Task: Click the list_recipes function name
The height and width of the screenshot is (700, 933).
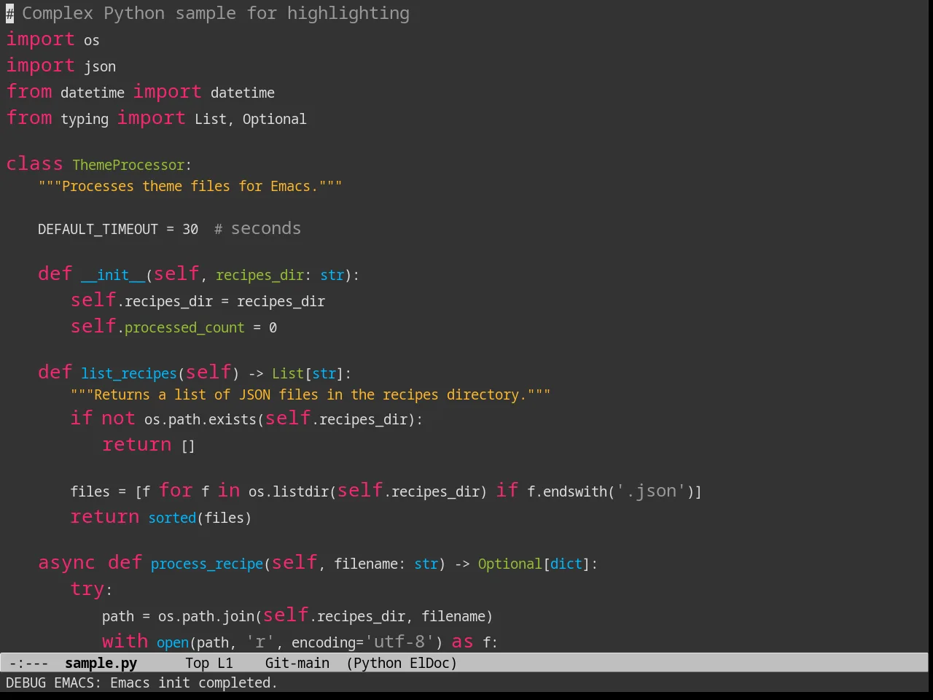Action: (129, 373)
